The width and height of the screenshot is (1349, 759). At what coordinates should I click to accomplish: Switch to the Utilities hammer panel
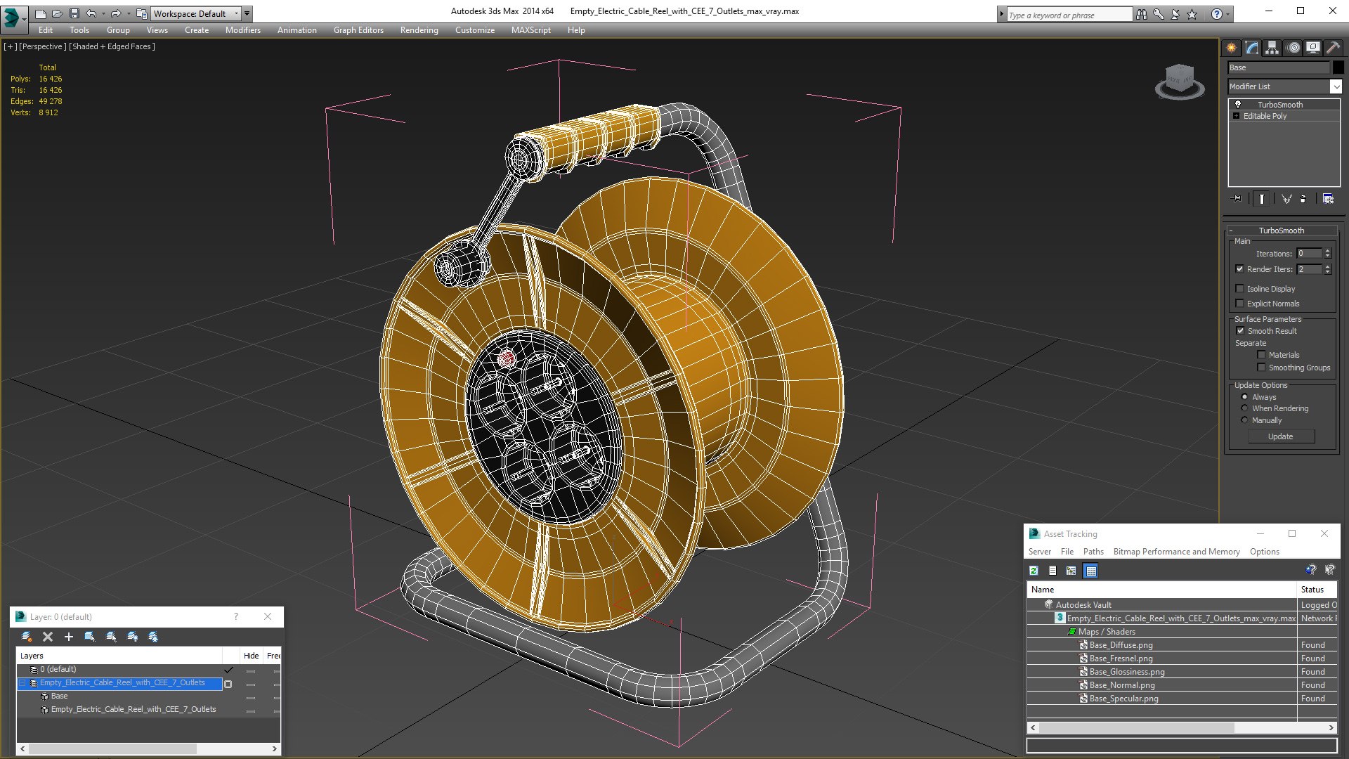click(1333, 48)
